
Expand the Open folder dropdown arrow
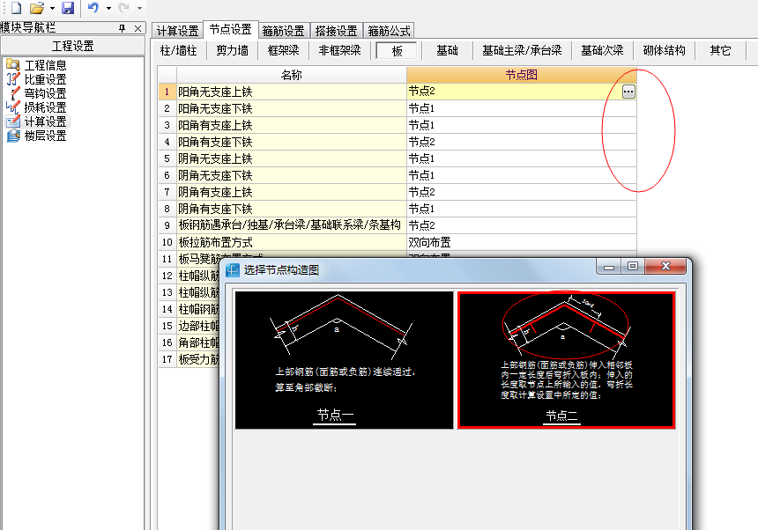[52, 8]
